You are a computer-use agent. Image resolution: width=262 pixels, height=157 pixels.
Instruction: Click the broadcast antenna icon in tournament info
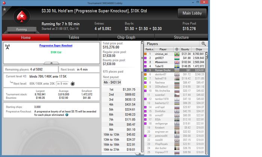pos(7,47)
